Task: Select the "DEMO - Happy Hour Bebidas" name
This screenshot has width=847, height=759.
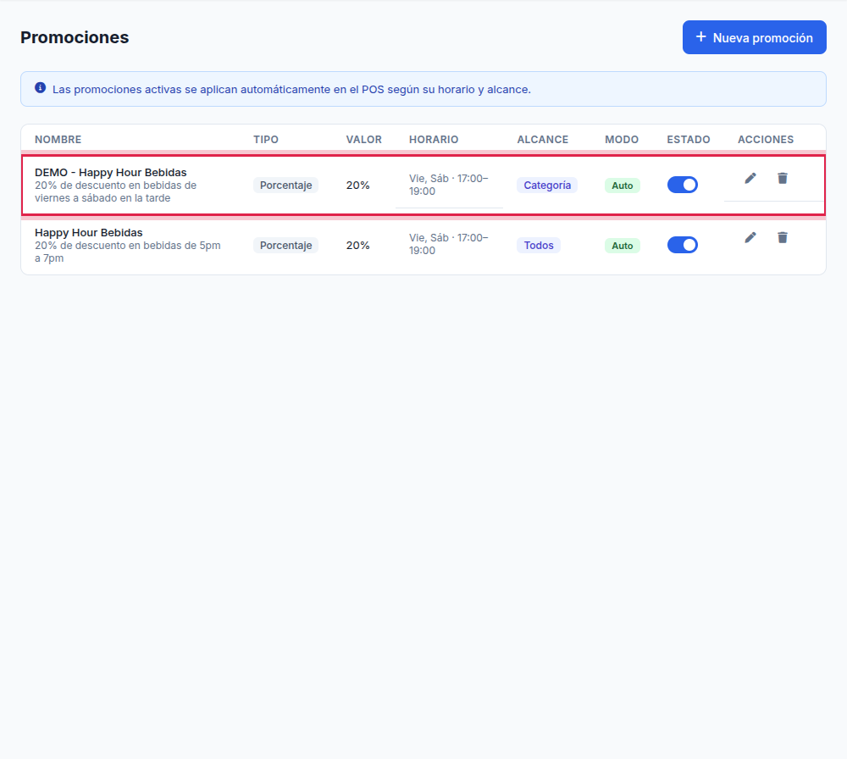Action: [x=111, y=172]
